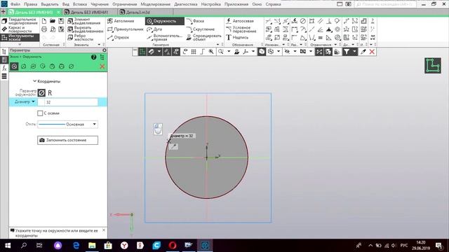
Task: Expand the toolbar set list chevron
Action: tap(20, 44)
